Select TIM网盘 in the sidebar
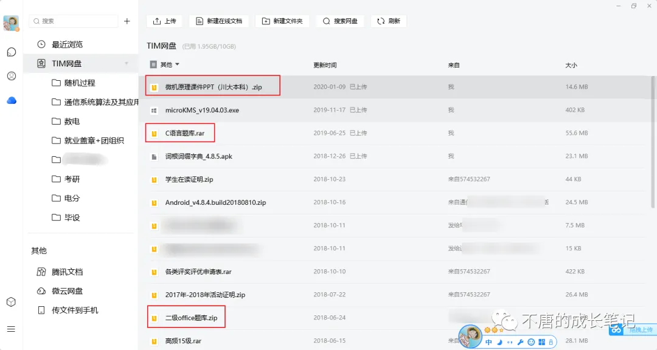This screenshot has height=350, width=657. (80, 64)
